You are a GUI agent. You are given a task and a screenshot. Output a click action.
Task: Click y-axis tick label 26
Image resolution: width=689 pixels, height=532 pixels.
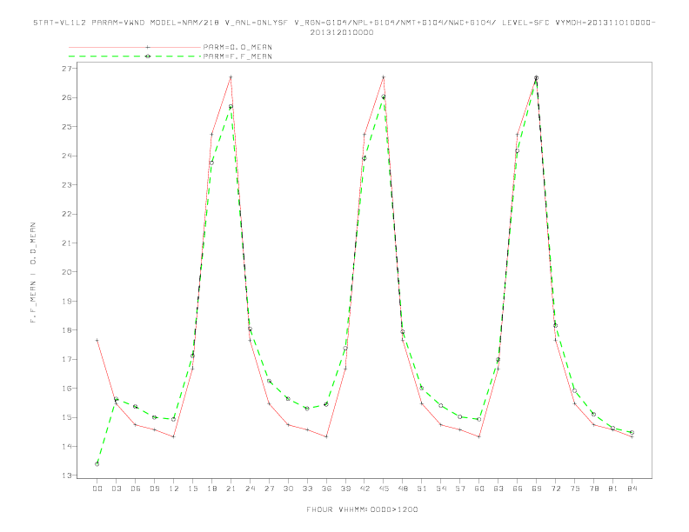(x=66, y=97)
